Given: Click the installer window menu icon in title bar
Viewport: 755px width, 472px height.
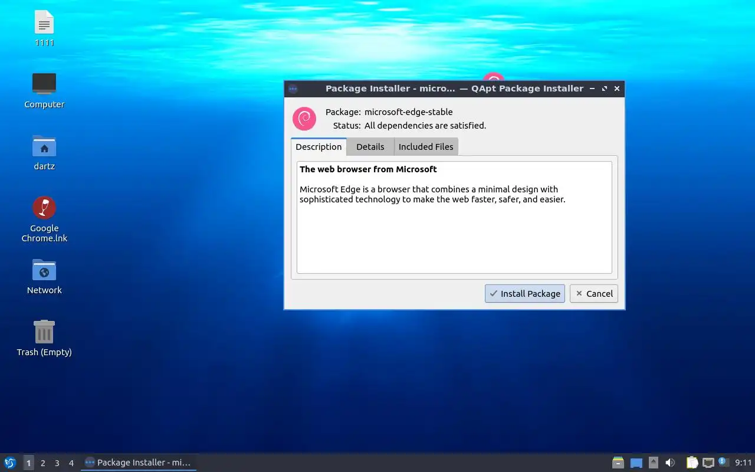Looking at the screenshot, I should (x=293, y=88).
